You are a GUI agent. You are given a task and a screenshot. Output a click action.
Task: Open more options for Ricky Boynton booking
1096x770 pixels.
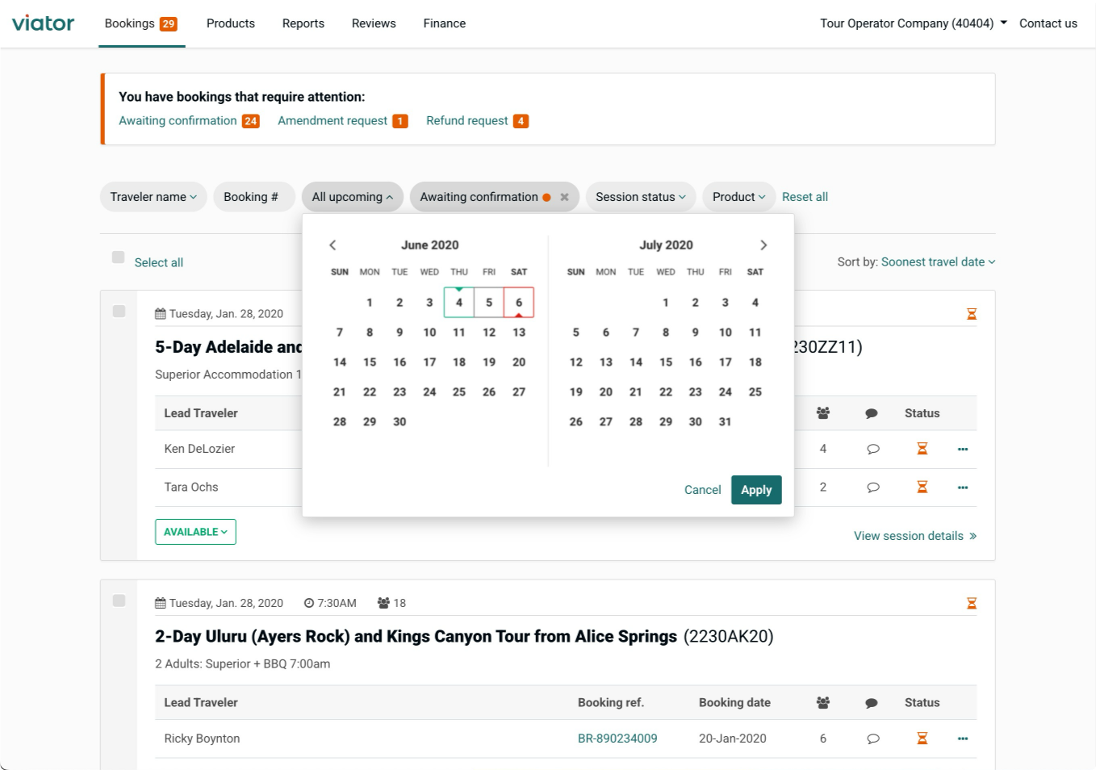[x=963, y=739]
